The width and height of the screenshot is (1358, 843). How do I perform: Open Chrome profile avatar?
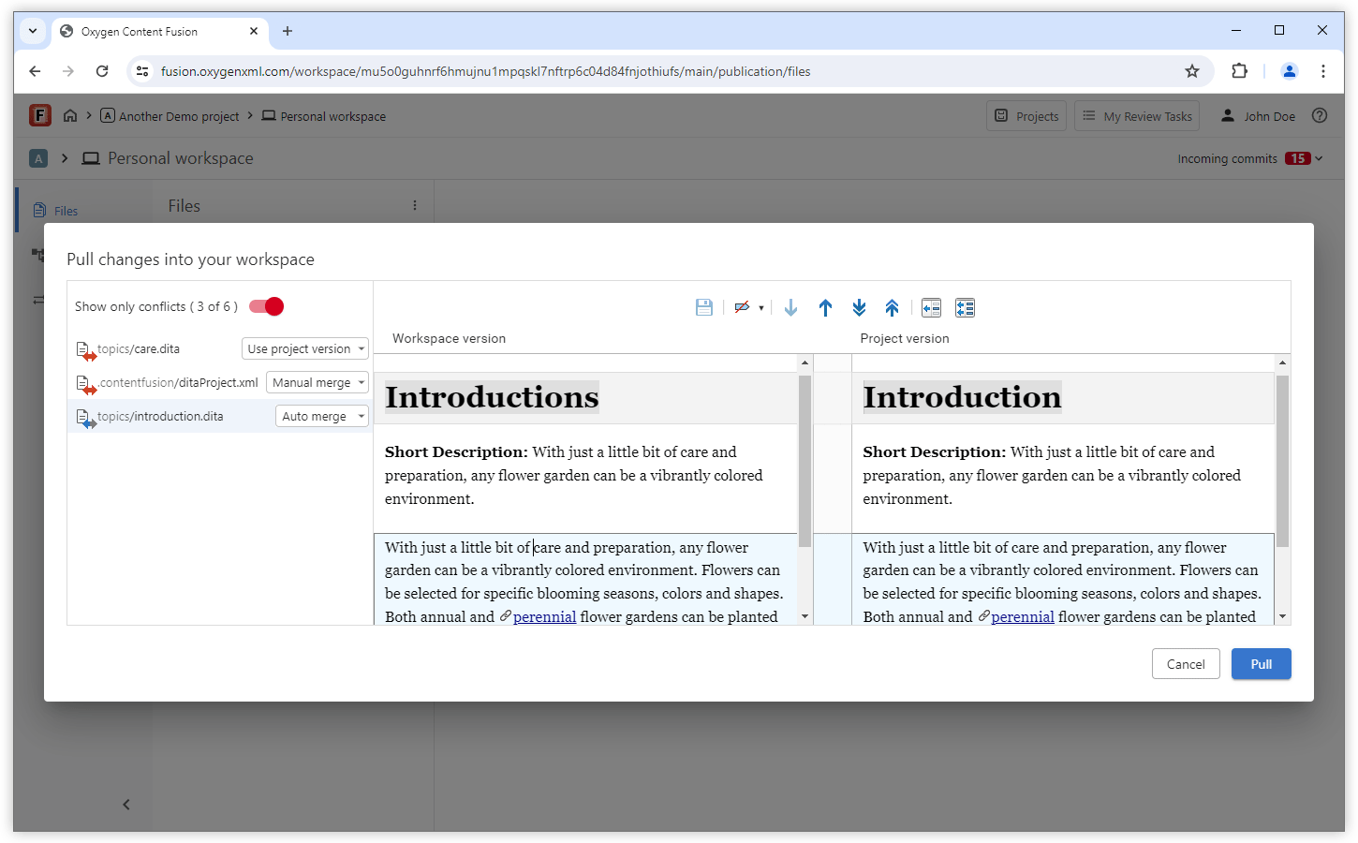tap(1290, 71)
